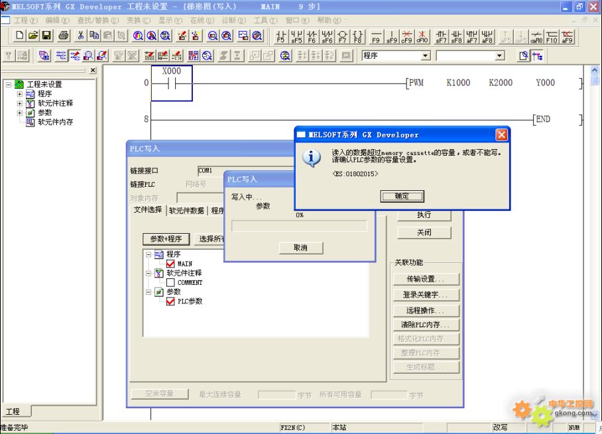The height and width of the screenshot is (434, 602).
Task: Click the Copy toolbar icon
Action: coord(94,36)
